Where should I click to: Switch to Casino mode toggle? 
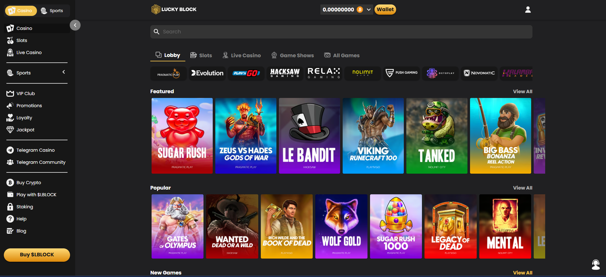21,10
